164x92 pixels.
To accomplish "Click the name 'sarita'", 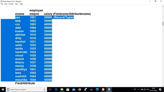I will (x=19, y=49).
